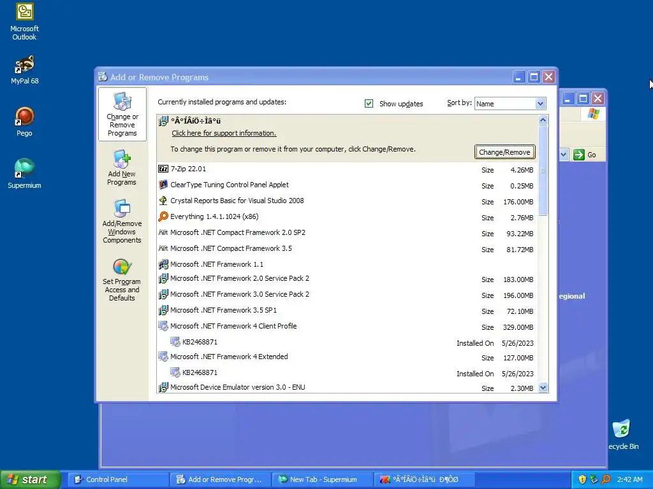Click Go button in the Control Panel window

pos(585,155)
